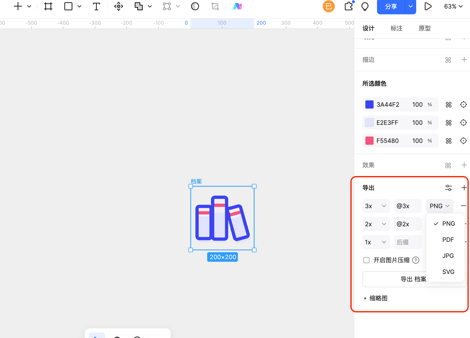Open the zoom level 63% dropdown
Viewport: 470px width, 338px height.
pyautogui.click(x=453, y=7)
